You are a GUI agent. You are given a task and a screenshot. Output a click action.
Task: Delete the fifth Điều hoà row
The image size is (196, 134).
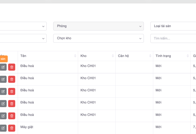click(12, 116)
